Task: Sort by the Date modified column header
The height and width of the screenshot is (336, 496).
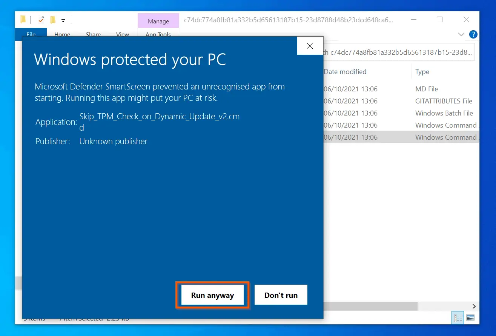Action: point(345,72)
